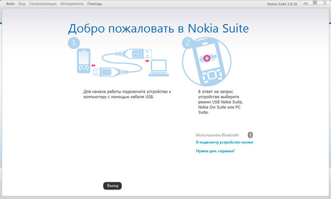Click the laptop illustration

(159, 68)
